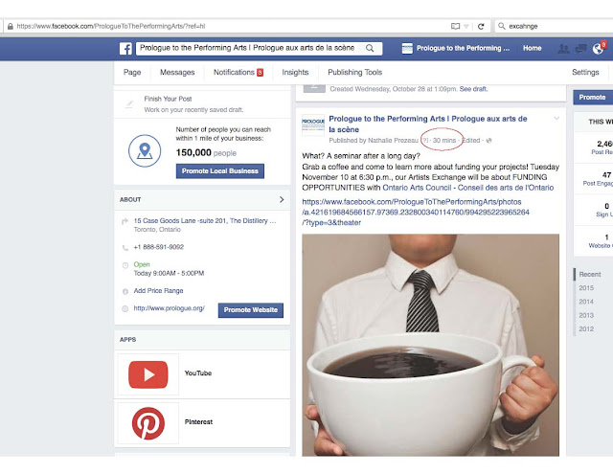Click the Prologue page name in top bar
This screenshot has height=474, width=613.
click(x=463, y=48)
